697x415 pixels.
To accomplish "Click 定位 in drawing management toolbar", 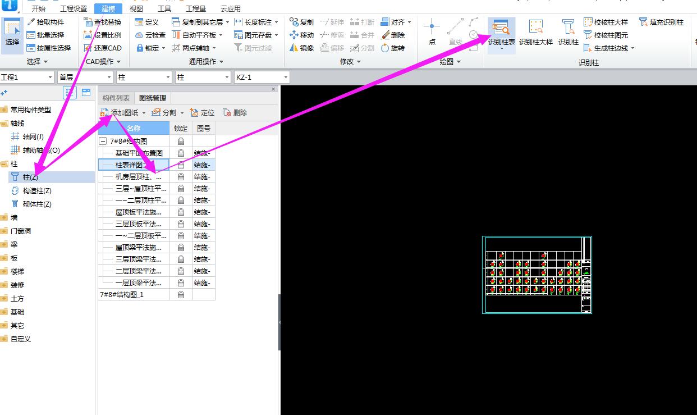I will point(202,112).
